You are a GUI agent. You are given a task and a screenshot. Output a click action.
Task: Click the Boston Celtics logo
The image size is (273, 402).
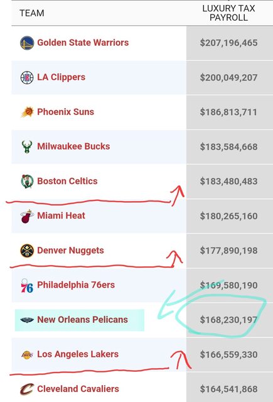[x=27, y=182]
